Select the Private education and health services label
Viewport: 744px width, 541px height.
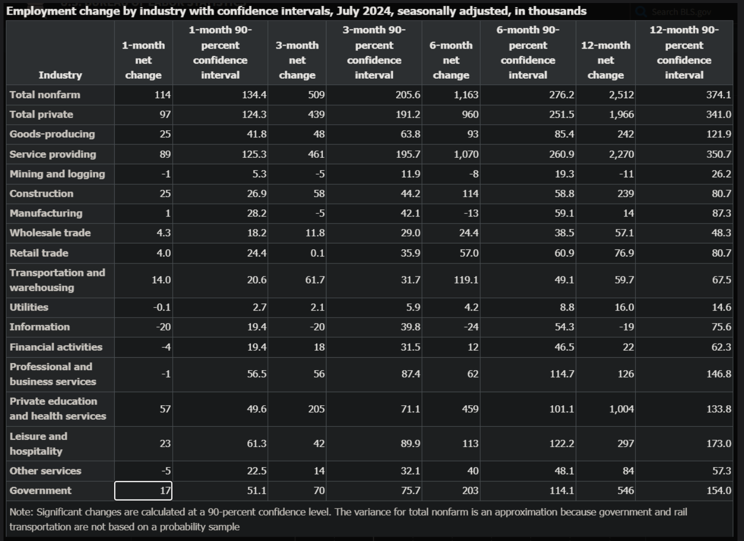tap(58, 409)
